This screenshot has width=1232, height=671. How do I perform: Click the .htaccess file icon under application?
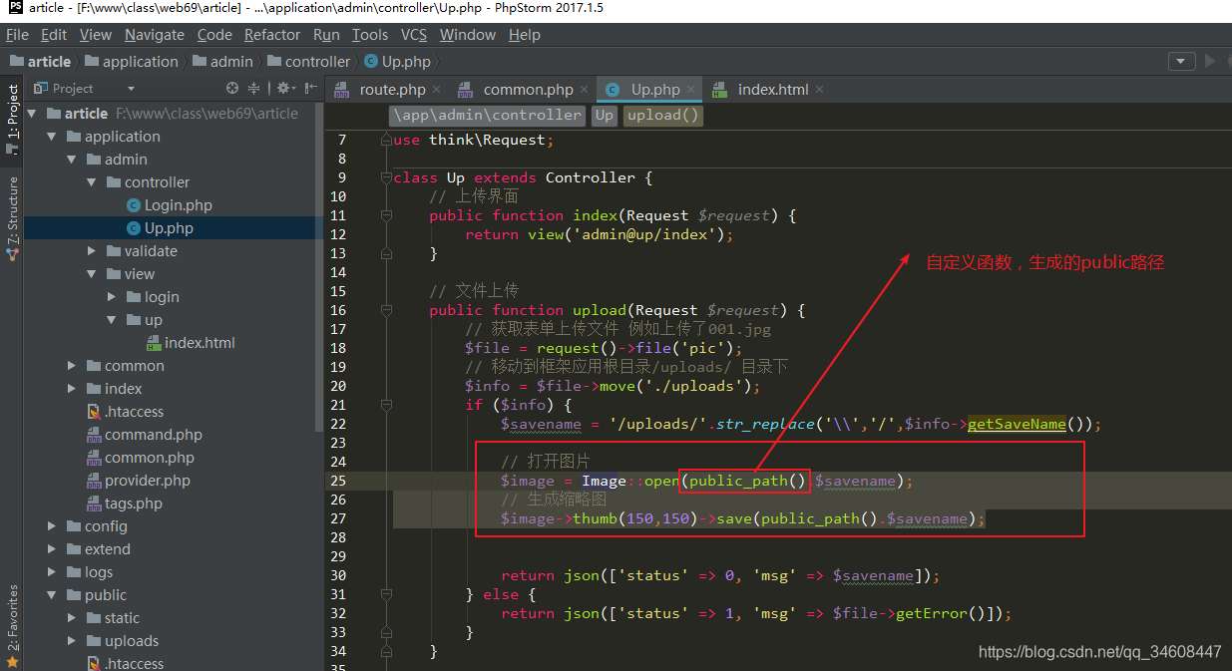point(94,412)
